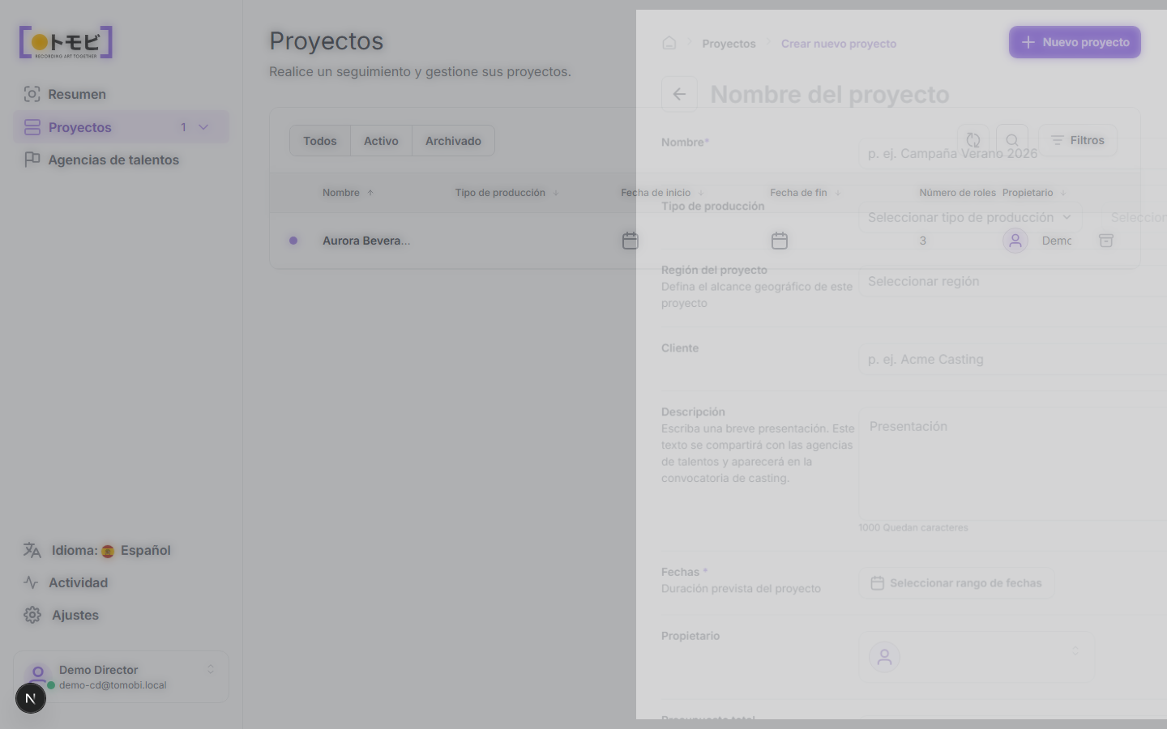Sort by Fecha de inicio column
This screenshot has width=1167, height=729.
tap(662, 193)
